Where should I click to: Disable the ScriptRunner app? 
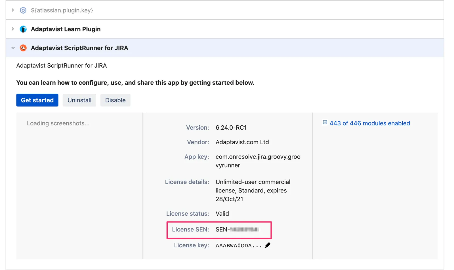pyautogui.click(x=115, y=100)
